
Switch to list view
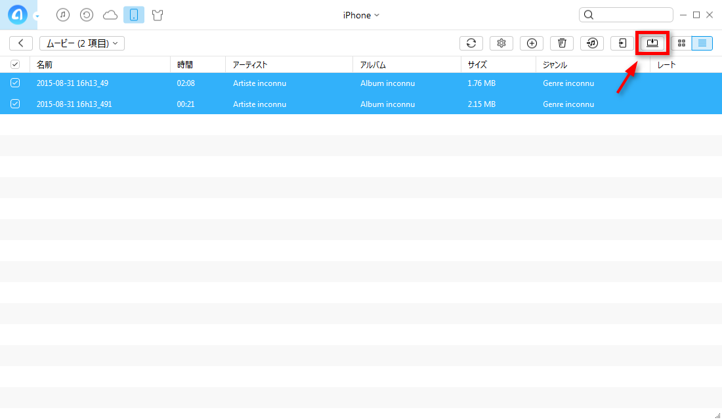point(702,43)
